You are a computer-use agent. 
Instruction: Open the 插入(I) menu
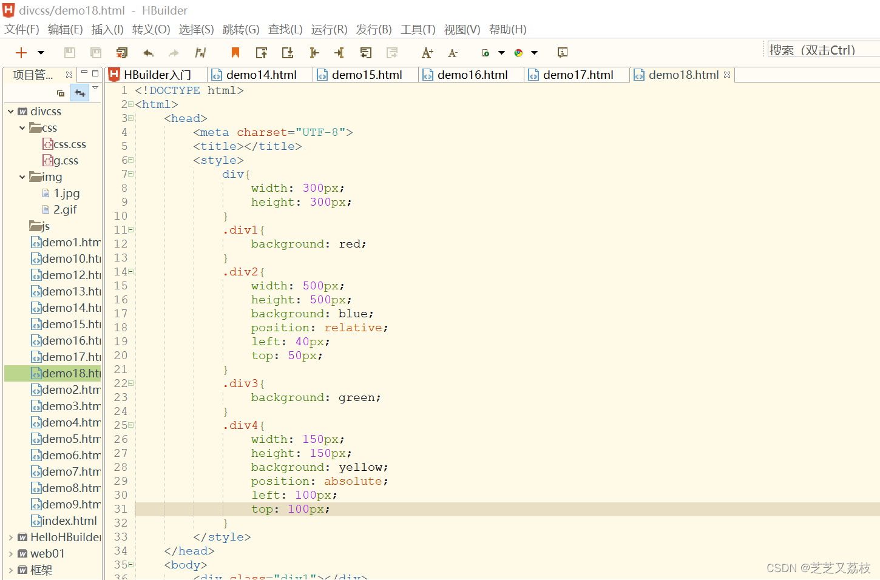click(107, 30)
